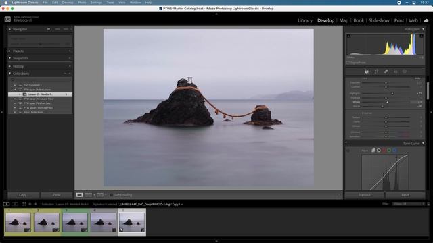
Task: Expand the Smart Collections set
Action: coord(15,113)
